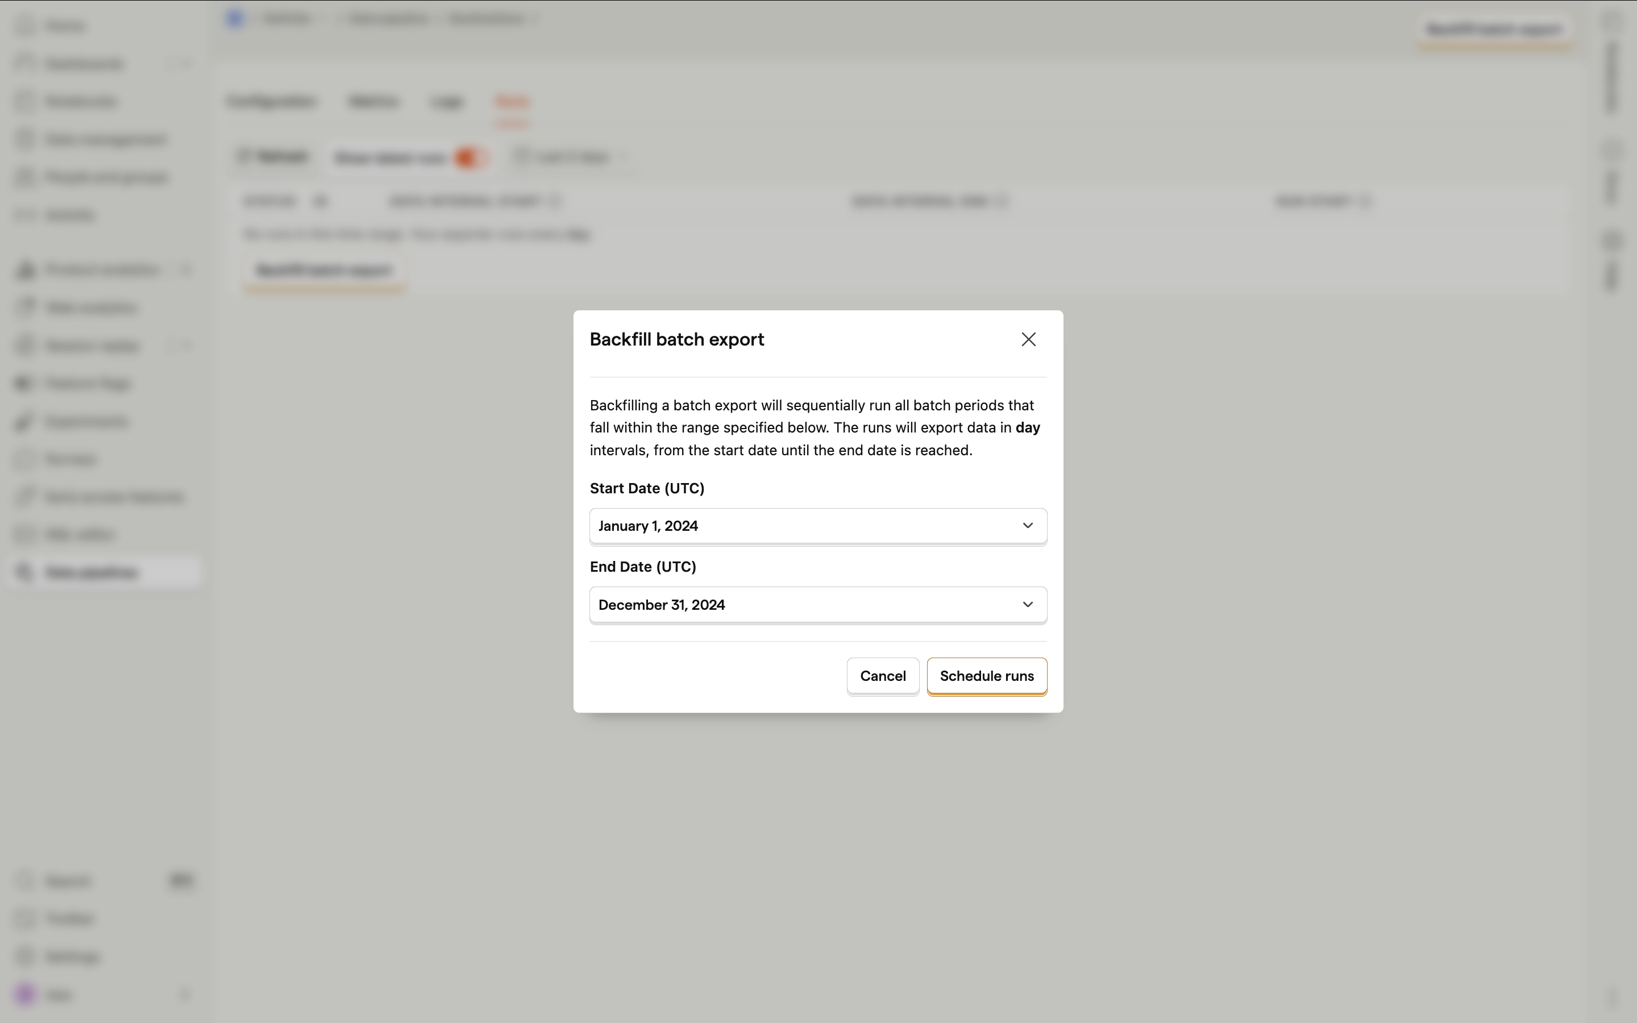Close the Backfill batch export dialog
This screenshot has width=1637, height=1023.
point(1028,339)
